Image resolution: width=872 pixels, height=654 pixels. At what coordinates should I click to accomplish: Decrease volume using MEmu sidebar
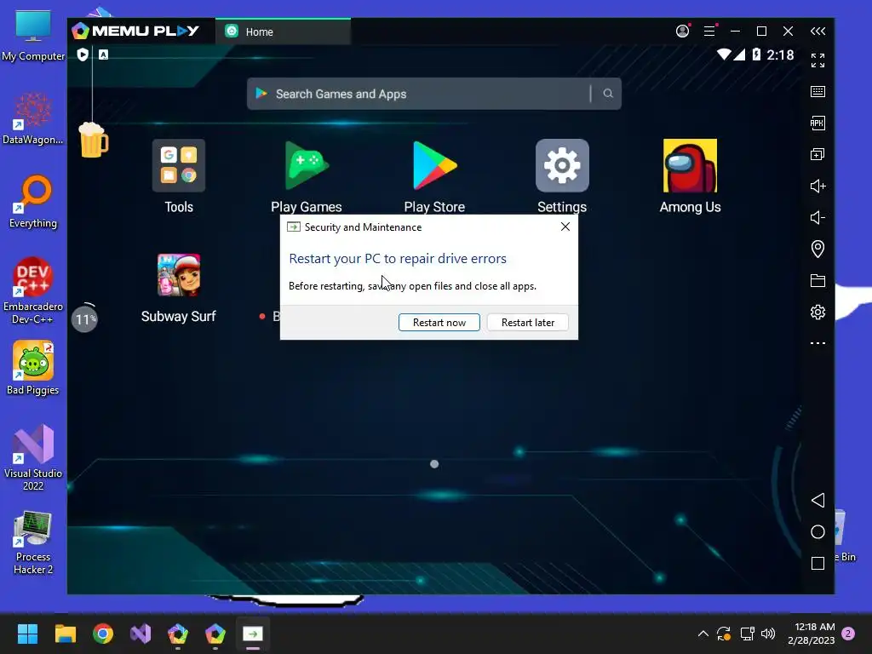pos(817,217)
